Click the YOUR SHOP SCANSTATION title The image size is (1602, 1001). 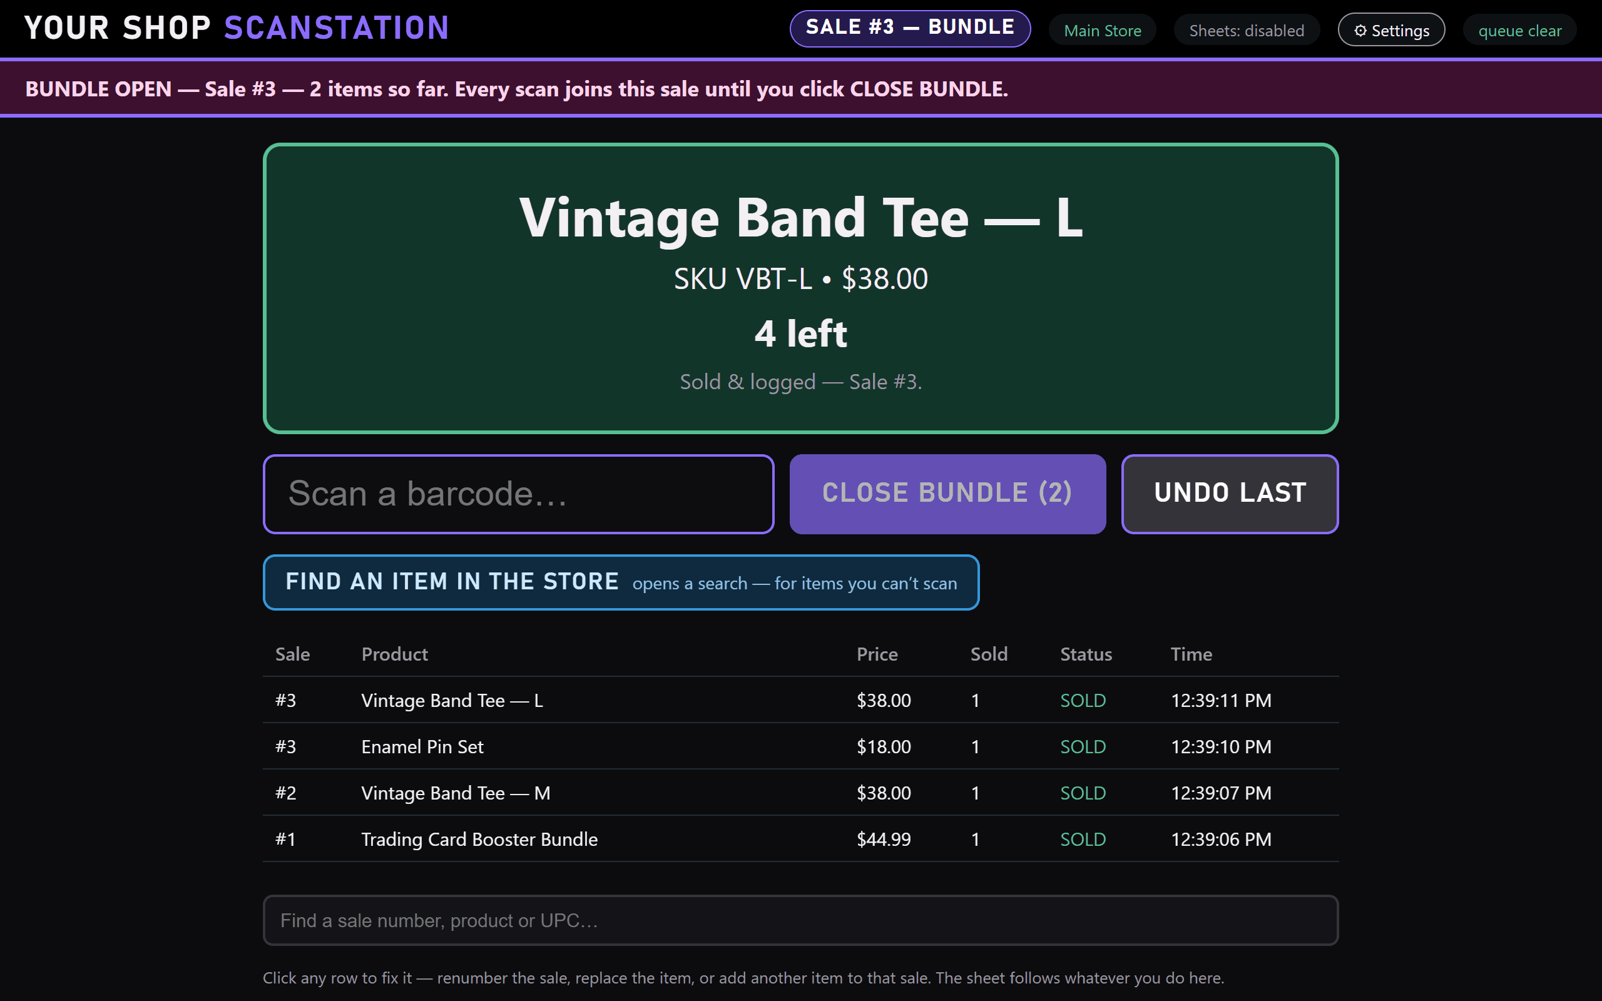[x=237, y=28]
